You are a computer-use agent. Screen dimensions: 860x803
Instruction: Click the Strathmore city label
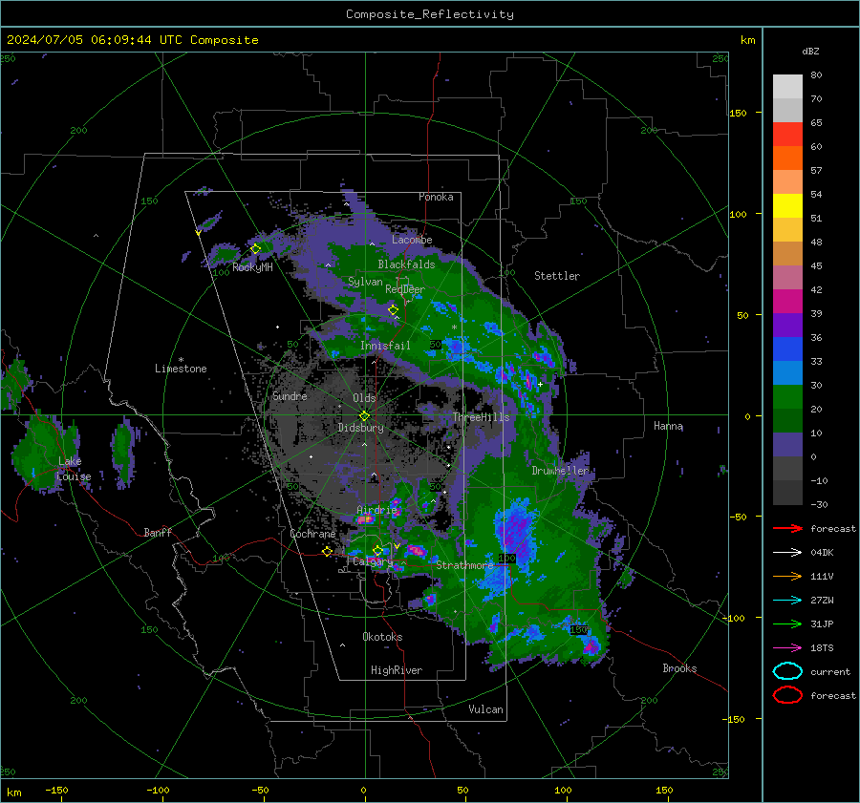click(x=464, y=564)
